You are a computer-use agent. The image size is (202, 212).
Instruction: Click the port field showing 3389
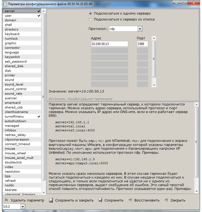(x=142, y=44)
